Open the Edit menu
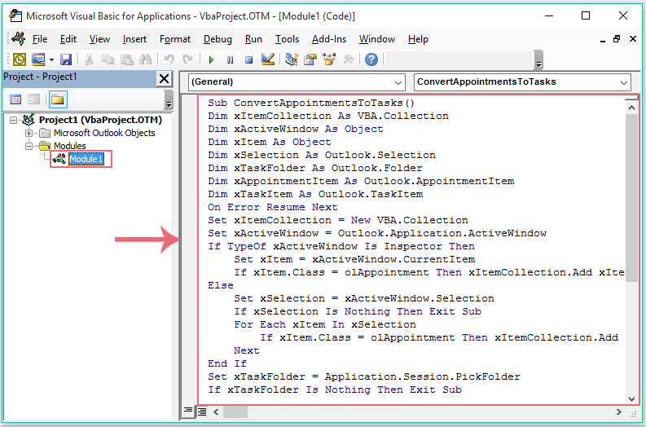 point(68,39)
